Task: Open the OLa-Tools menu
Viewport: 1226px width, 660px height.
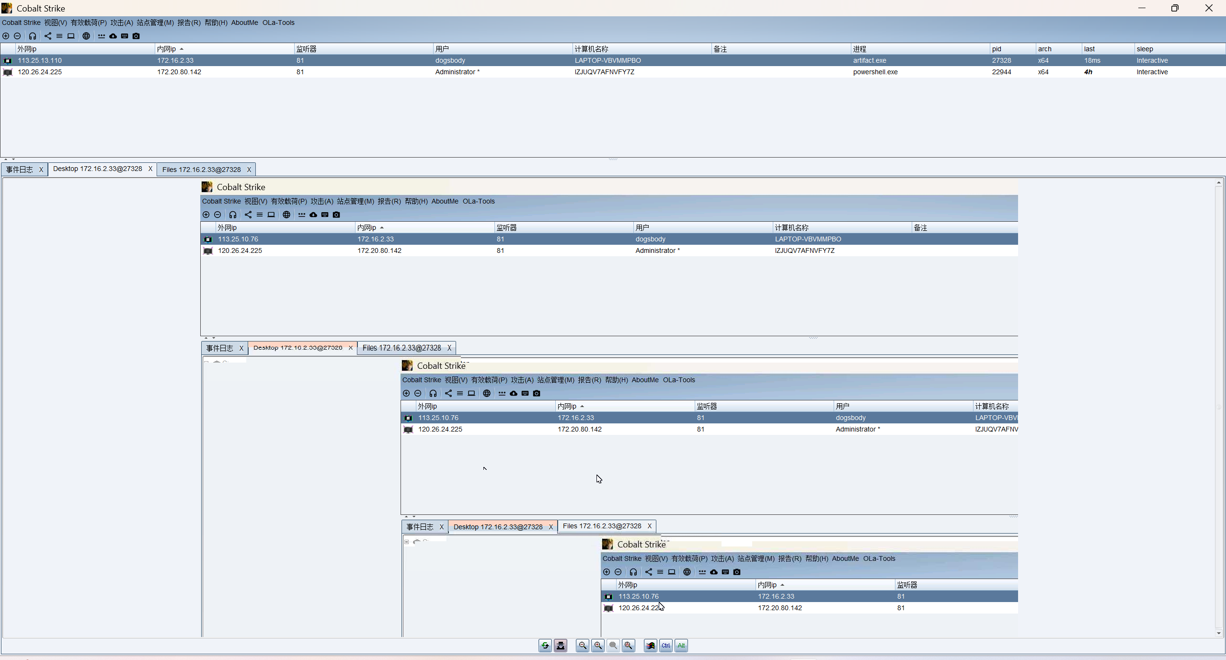Action: pyautogui.click(x=278, y=23)
